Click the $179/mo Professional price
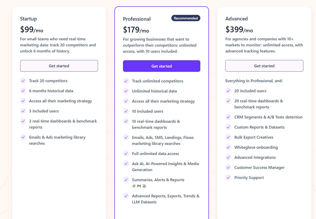This screenshot has width=316, height=219. pyautogui.click(x=136, y=29)
